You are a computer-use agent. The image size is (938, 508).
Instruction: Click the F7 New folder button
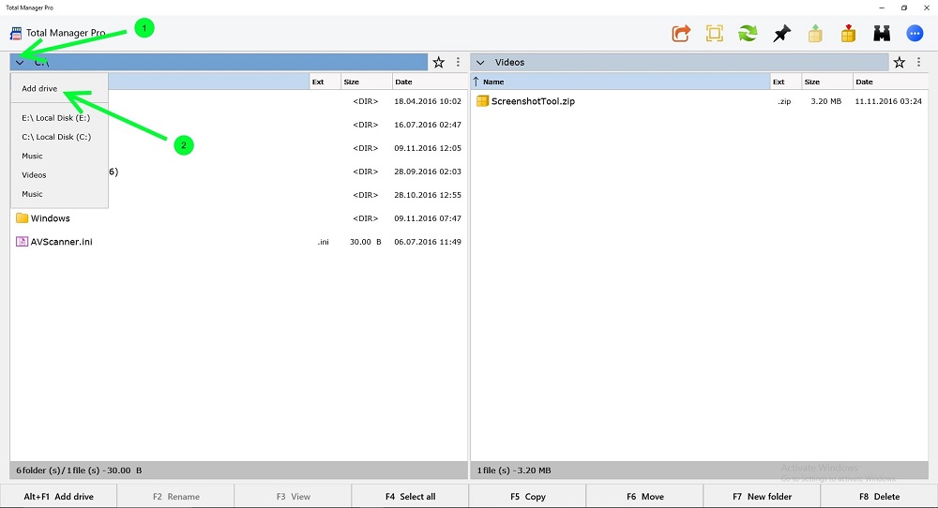click(x=762, y=497)
